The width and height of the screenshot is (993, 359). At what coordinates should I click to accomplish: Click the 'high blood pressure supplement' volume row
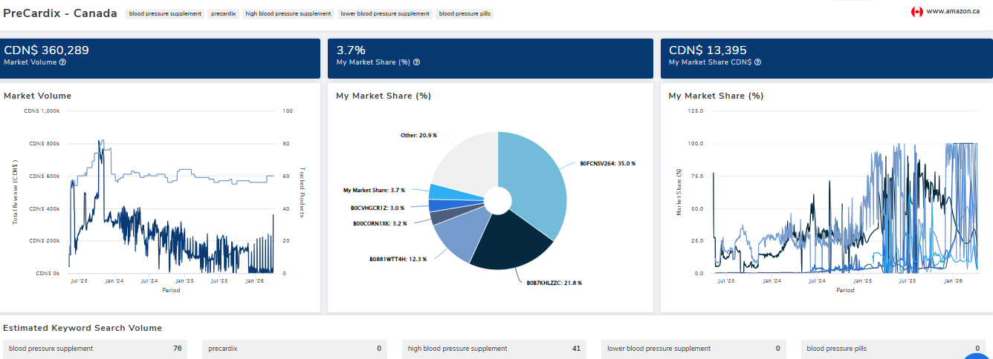(494, 349)
